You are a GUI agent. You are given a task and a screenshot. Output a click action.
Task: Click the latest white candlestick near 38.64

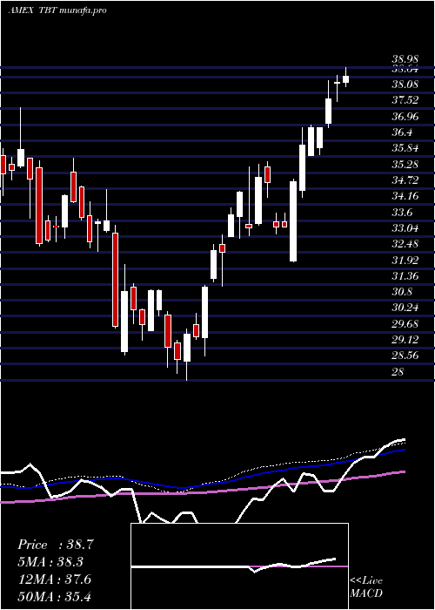click(345, 79)
